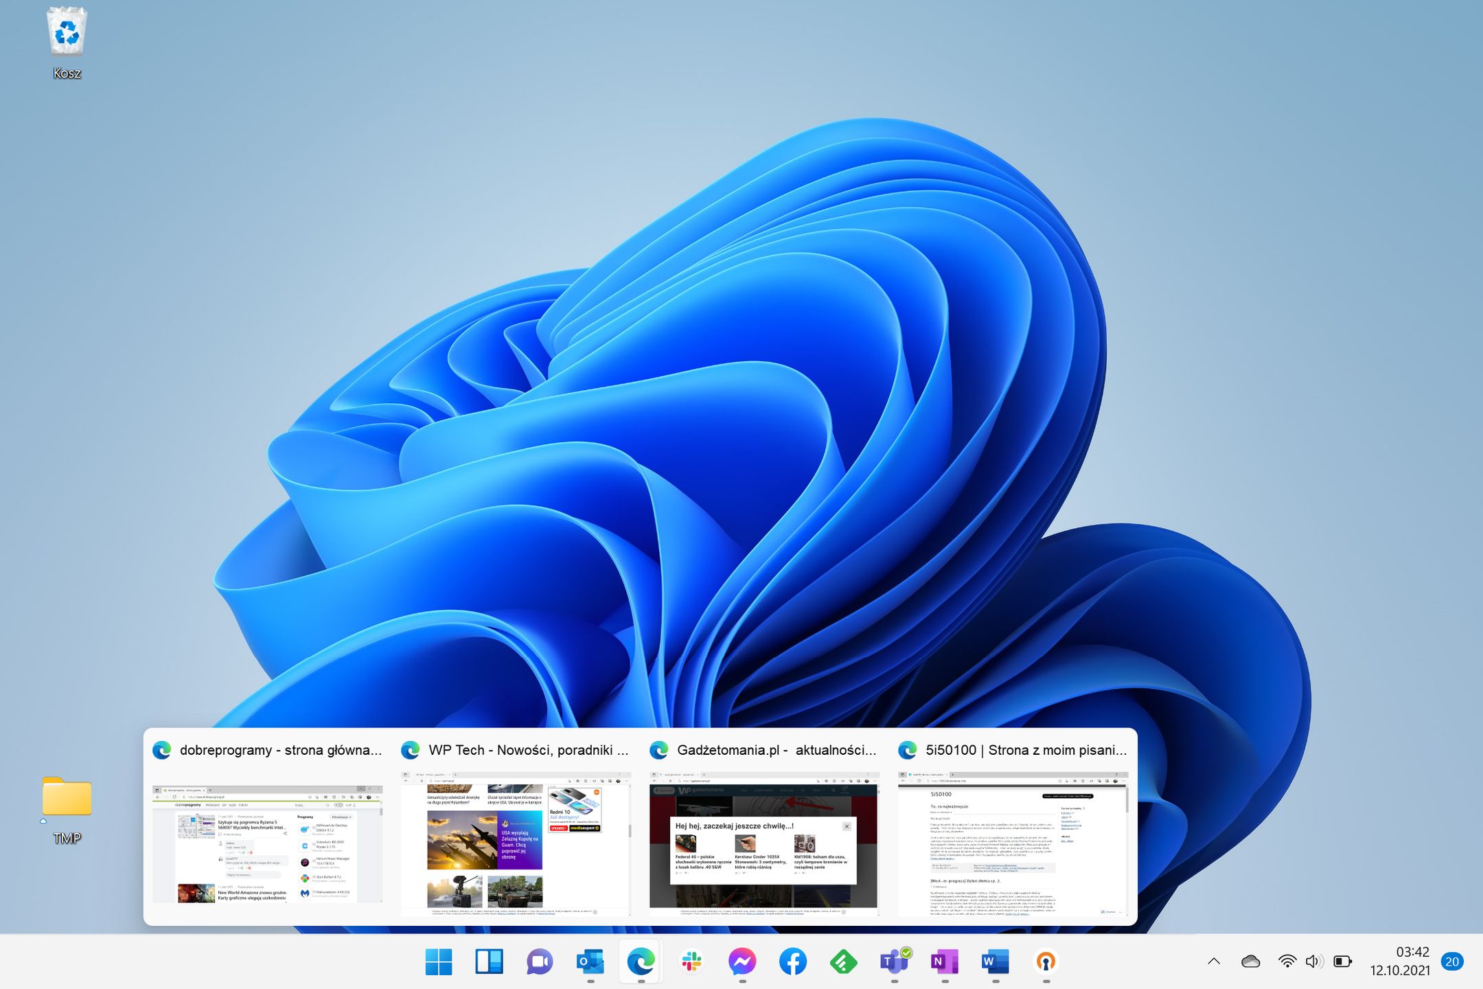Open the OpenVPN client
The height and width of the screenshot is (989, 1483).
click(x=1046, y=962)
